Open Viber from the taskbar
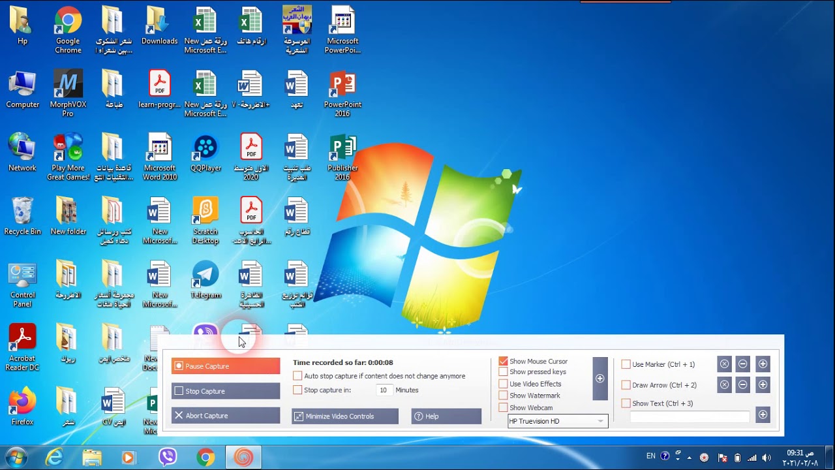 168,458
